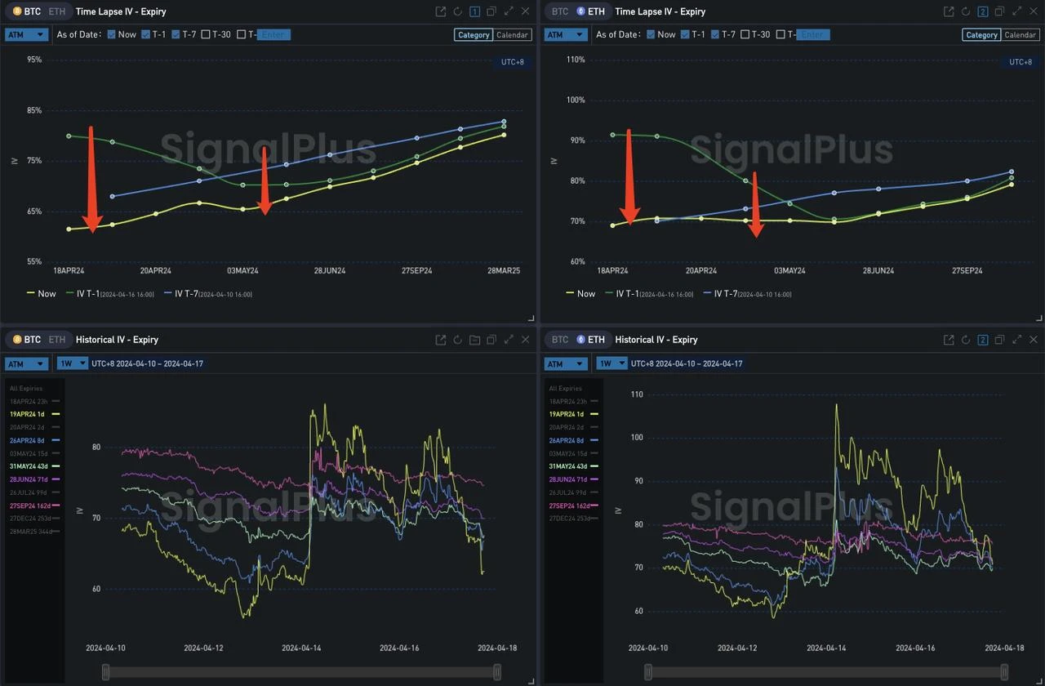Click the duplicate icon on ETH Time Lapse panel
This screenshot has width=1045, height=686.
click(999, 11)
